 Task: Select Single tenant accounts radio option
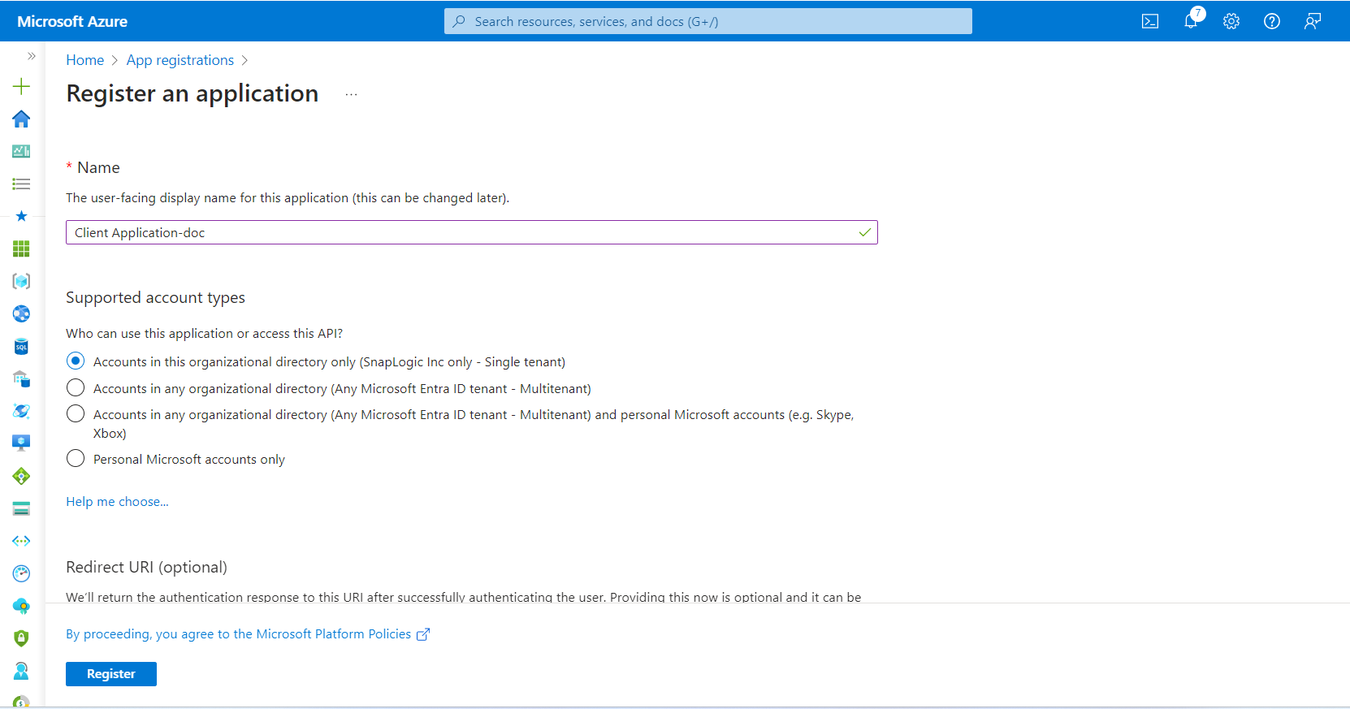tap(76, 361)
